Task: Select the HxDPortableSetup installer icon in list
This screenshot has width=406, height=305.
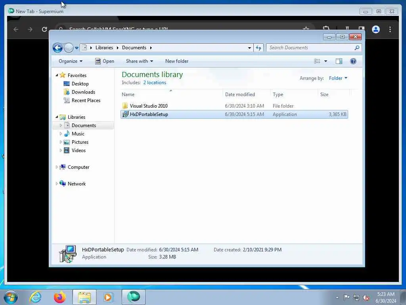Action: pyautogui.click(x=125, y=114)
